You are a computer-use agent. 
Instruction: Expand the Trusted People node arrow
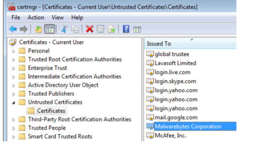click(x=14, y=128)
